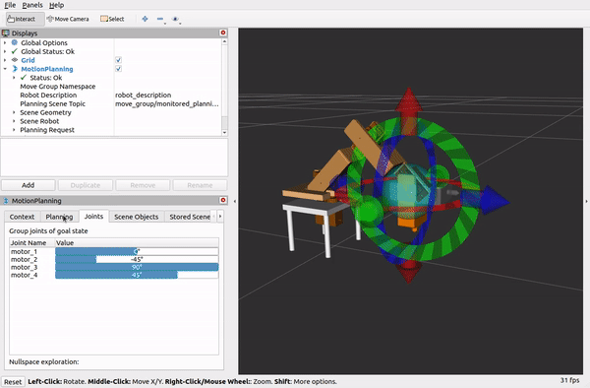
Task: Adjust the motor_3 joint slider
Action: click(137, 267)
